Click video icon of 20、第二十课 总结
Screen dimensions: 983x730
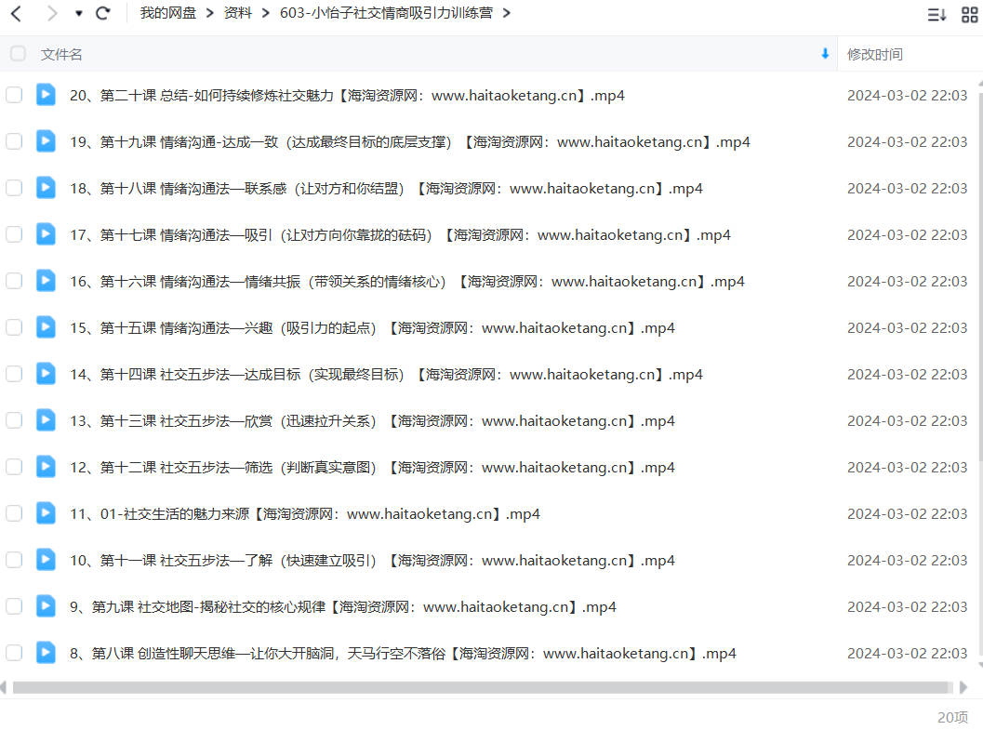coord(46,95)
